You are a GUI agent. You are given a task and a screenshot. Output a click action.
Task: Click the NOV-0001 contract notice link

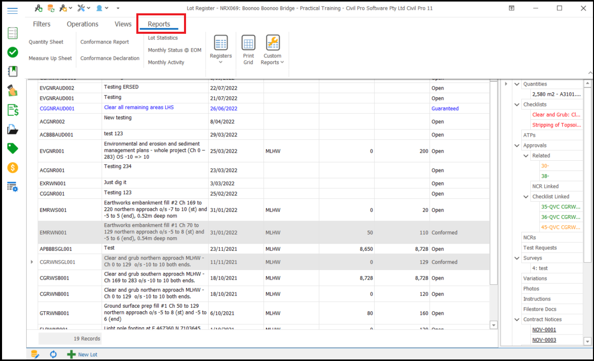point(544,330)
